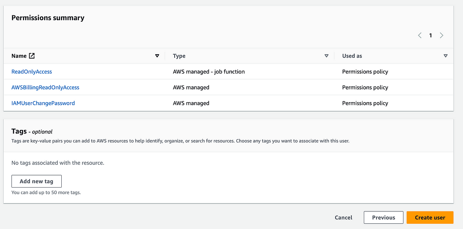Open the AWSBillingReadOnlyAccess policy link
463x229 pixels.
(x=45, y=88)
